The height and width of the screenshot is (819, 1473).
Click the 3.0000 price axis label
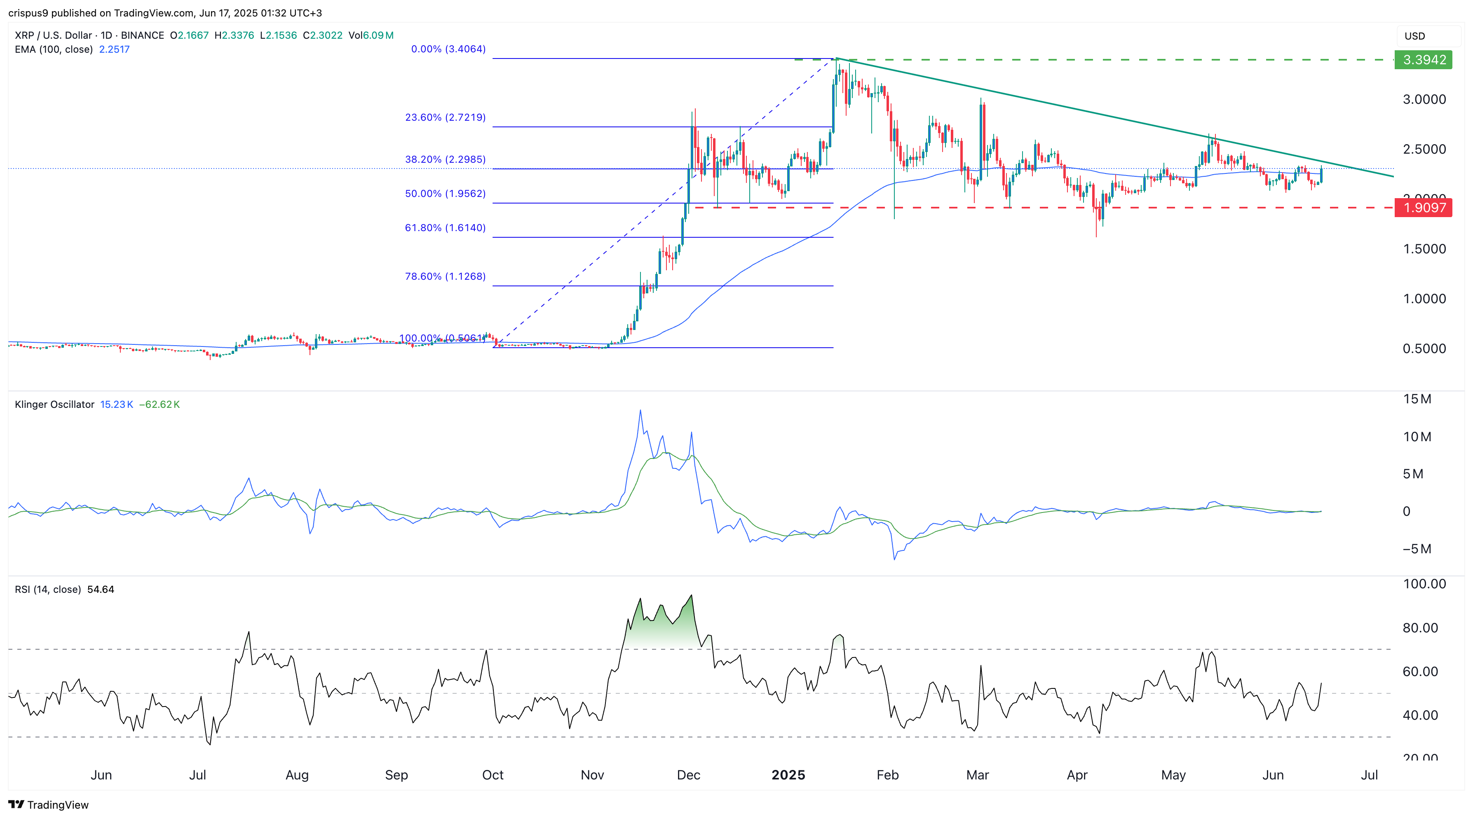click(x=1424, y=99)
